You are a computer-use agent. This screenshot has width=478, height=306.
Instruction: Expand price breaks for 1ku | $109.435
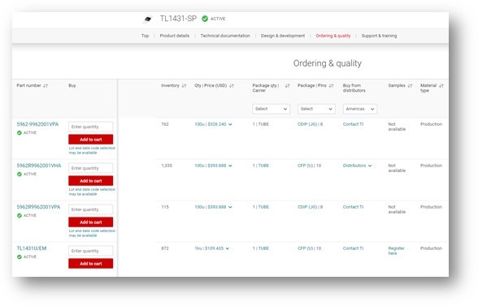click(x=228, y=248)
